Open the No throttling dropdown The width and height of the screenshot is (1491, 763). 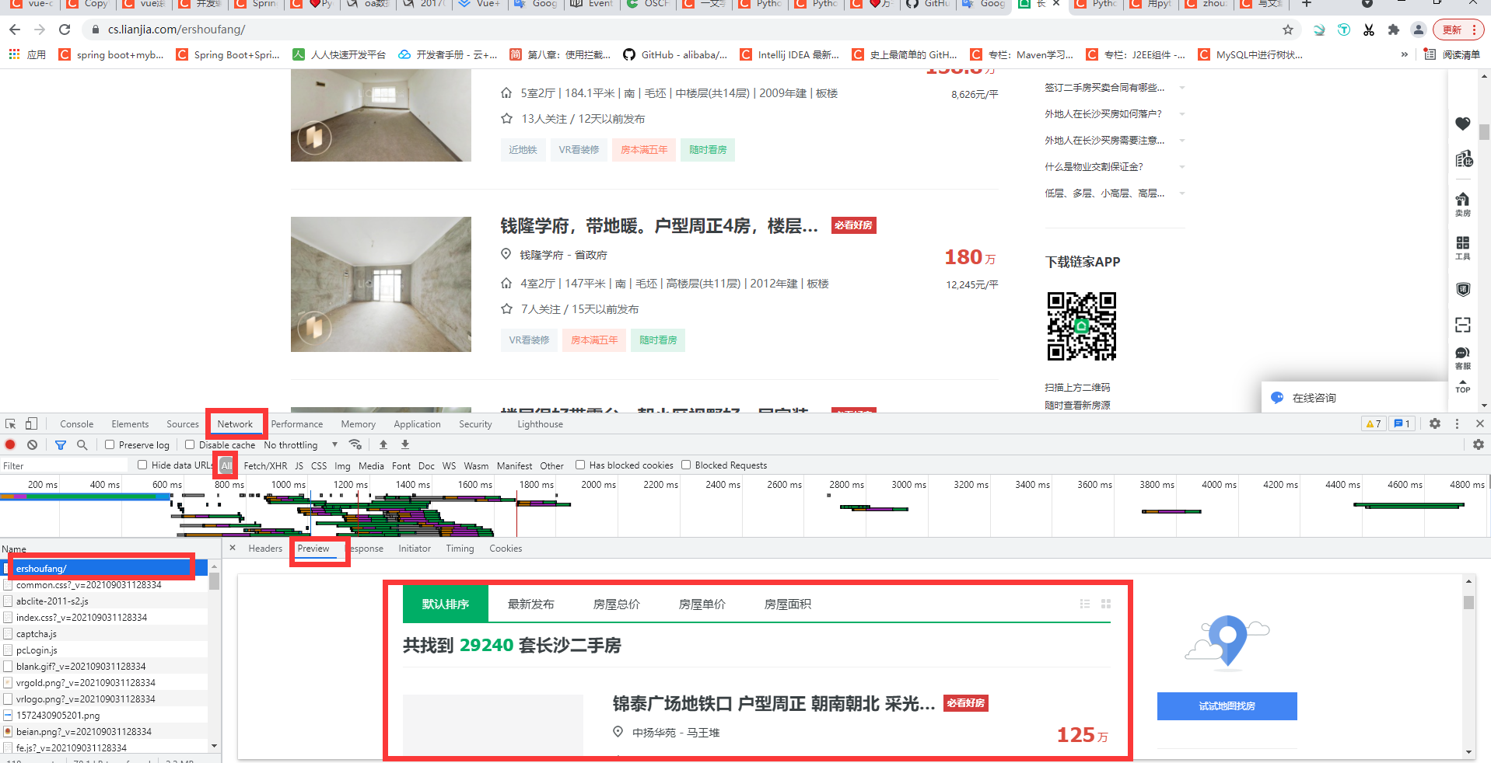point(301,444)
